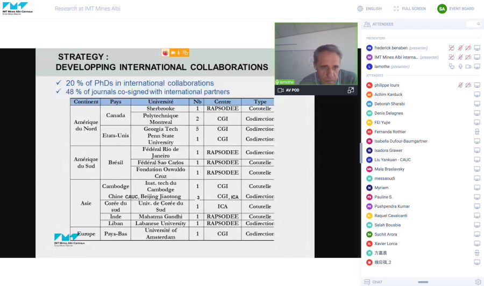
Task: Click attendee name Xavier Lorca
Action: click(386, 243)
